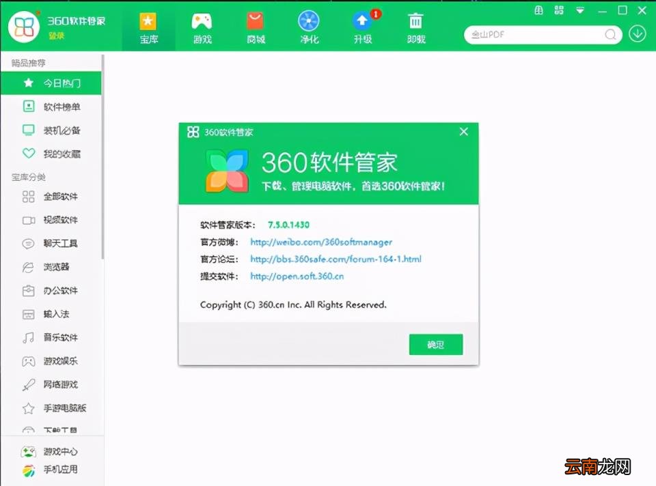Click the music note icon beside 音乐软件
Screen dimensions: 656x486
click(x=28, y=338)
